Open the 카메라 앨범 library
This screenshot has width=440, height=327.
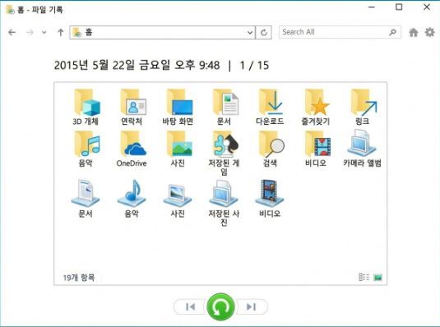point(362,149)
